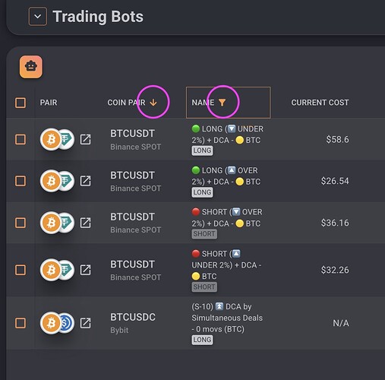Tick the checkbox for $36.16 SHORT bot
385x380 pixels.
coord(21,223)
